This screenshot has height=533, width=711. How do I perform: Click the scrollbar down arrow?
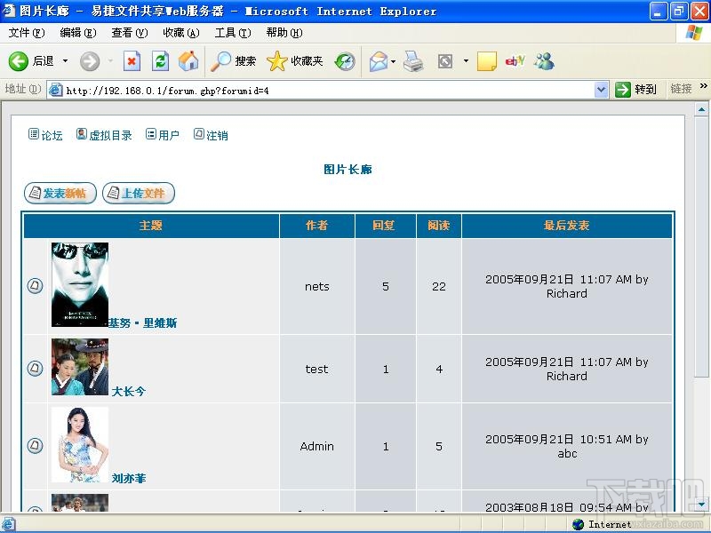(x=701, y=504)
